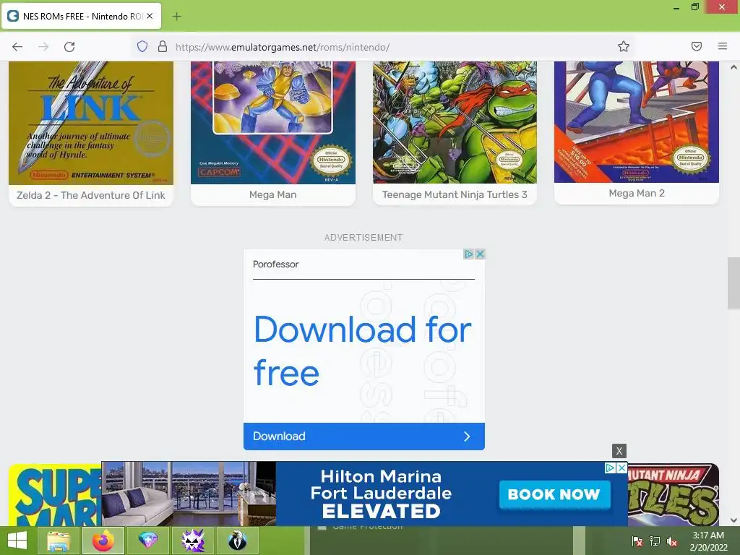740x555 pixels.
Task: Click the padlock site security icon
Action: (x=163, y=46)
